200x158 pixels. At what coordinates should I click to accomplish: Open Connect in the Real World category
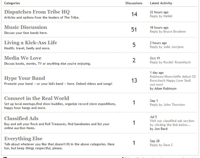coord(37,98)
